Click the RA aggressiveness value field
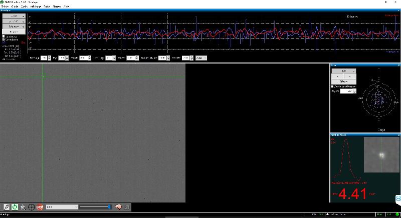The height and width of the screenshot is (218, 401). point(44,58)
